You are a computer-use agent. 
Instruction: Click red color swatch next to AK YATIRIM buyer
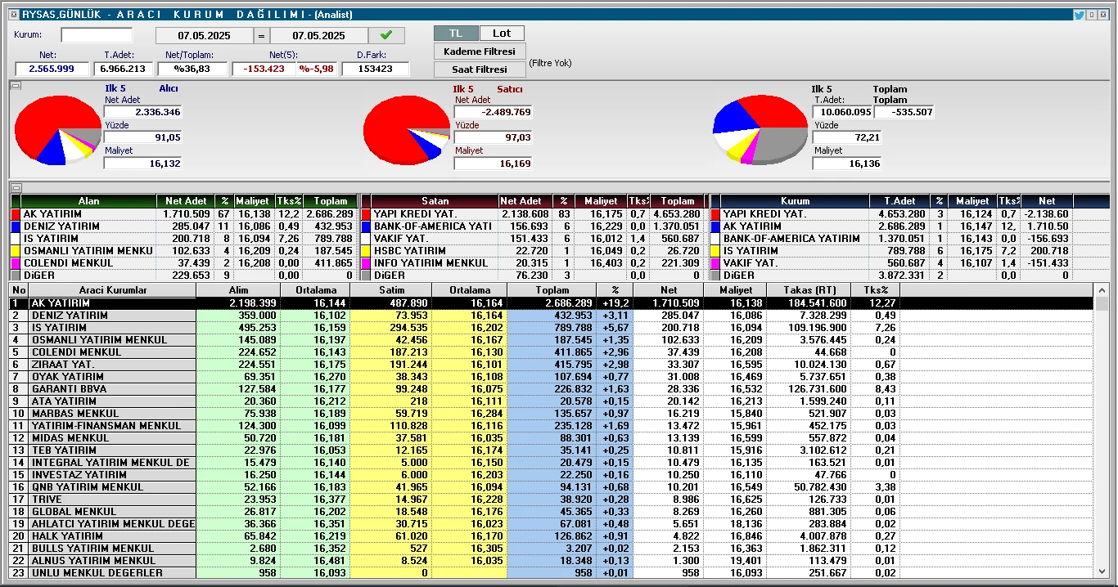pos(15,214)
